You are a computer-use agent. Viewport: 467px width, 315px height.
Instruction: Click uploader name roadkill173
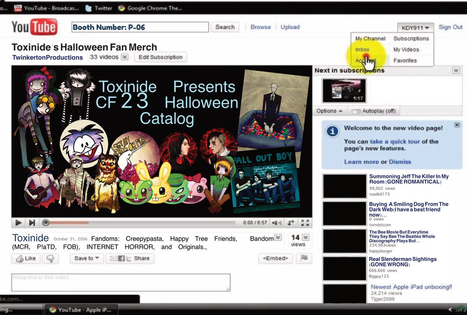379,194
